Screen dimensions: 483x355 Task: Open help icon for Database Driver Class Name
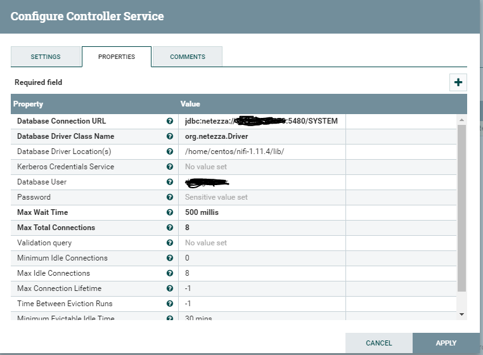170,136
